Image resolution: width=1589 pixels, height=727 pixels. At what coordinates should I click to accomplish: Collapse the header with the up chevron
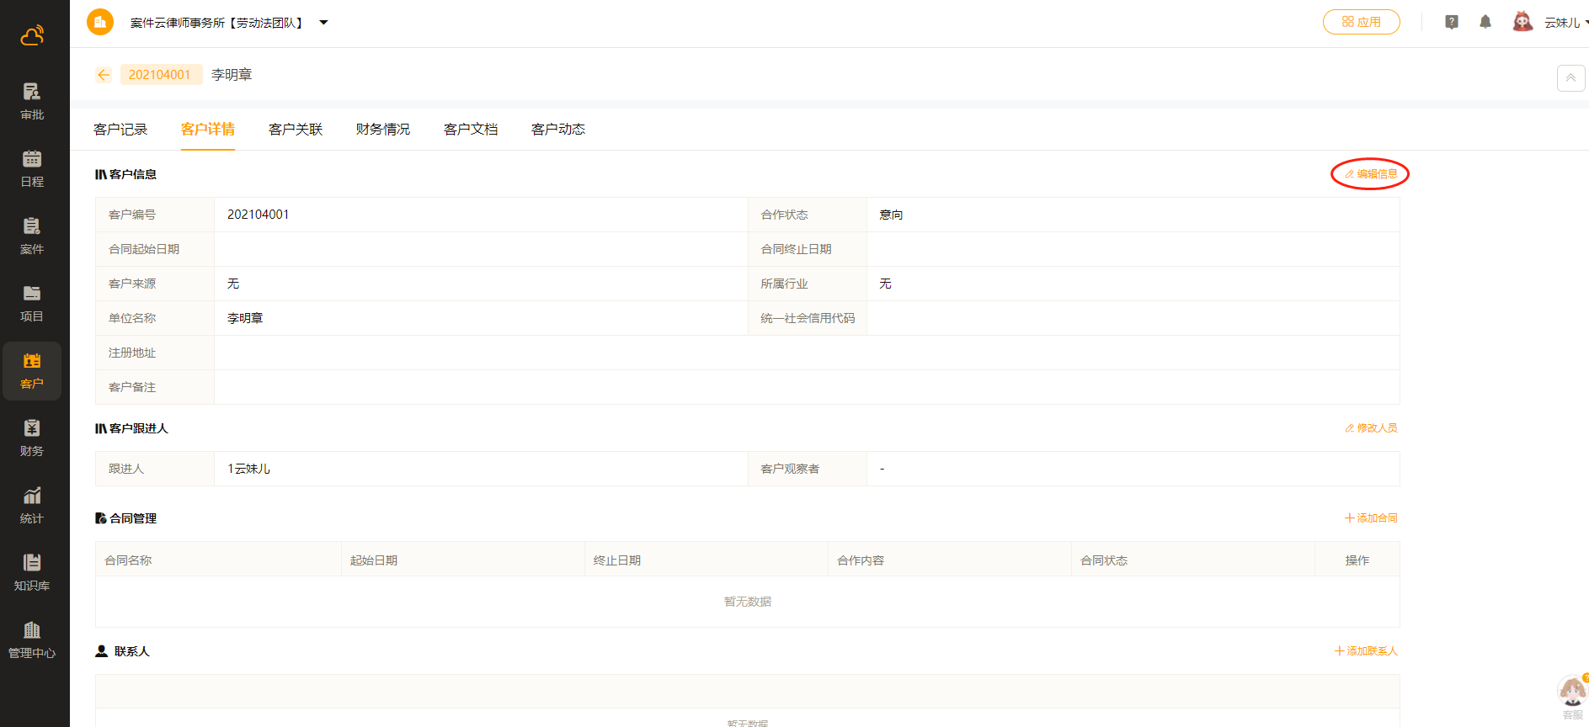[1570, 78]
